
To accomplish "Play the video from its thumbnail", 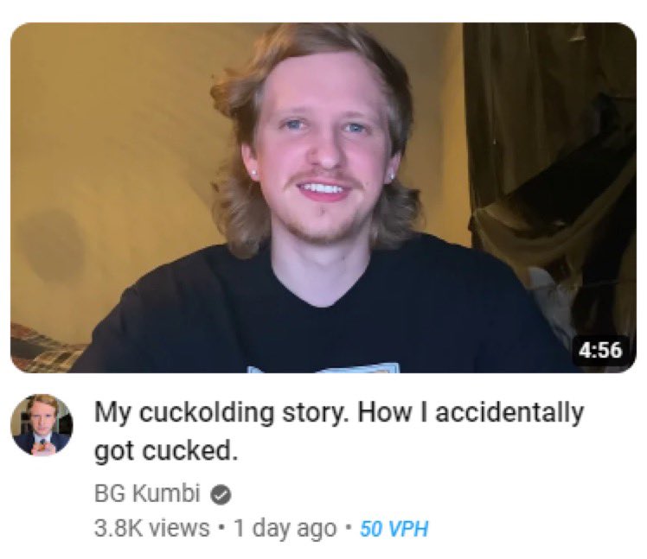I will pos(323,198).
